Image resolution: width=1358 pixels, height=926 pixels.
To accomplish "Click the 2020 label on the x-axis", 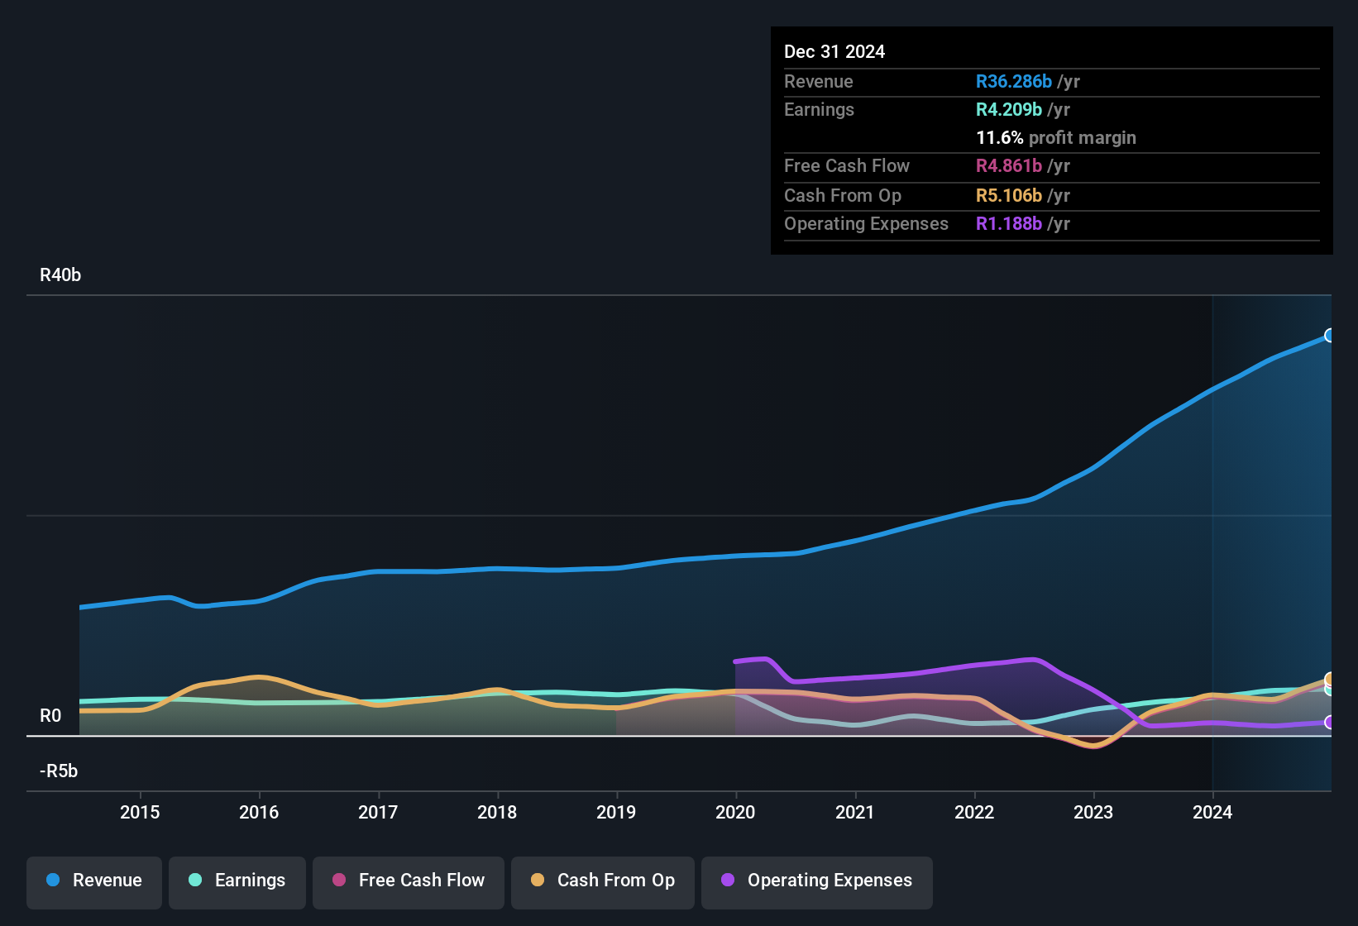I will (x=735, y=812).
